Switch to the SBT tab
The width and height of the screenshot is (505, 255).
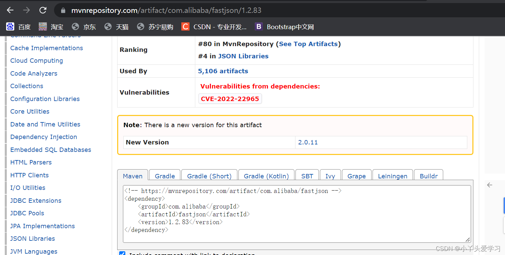click(x=307, y=176)
